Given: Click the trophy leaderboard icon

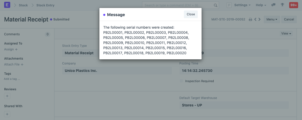Looking at the screenshot, I should (282, 5).
